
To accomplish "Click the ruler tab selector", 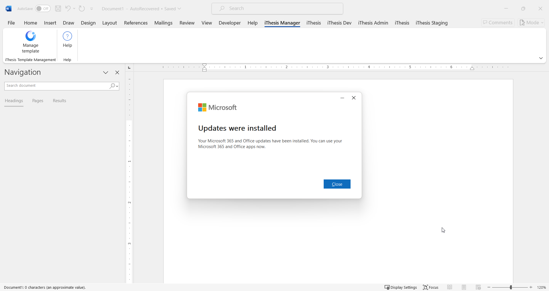I will pyautogui.click(x=129, y=68).
